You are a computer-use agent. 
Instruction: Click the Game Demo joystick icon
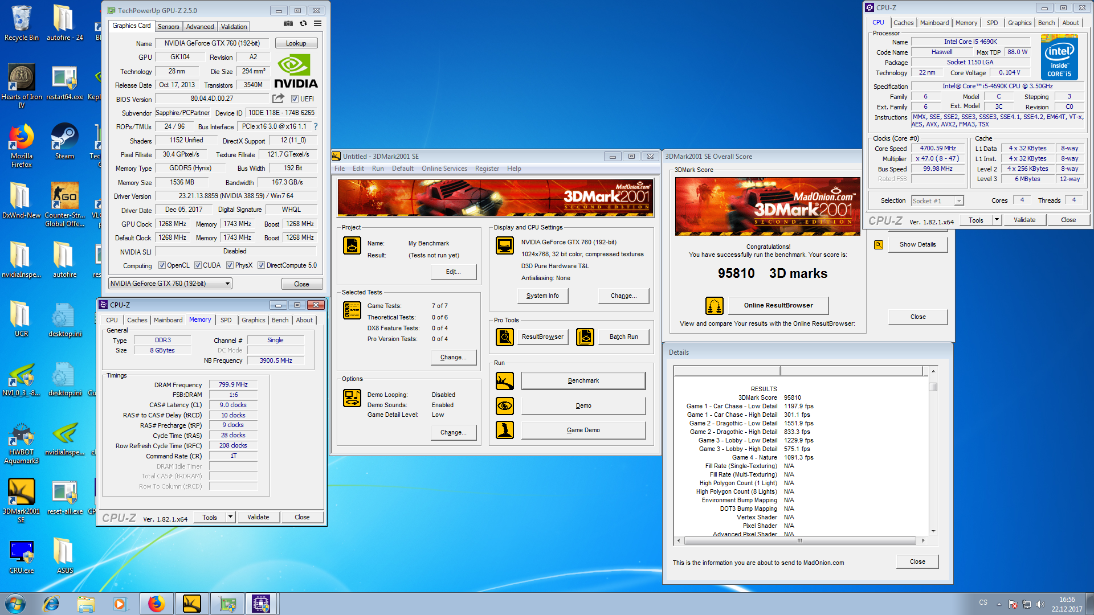[505, 430]
